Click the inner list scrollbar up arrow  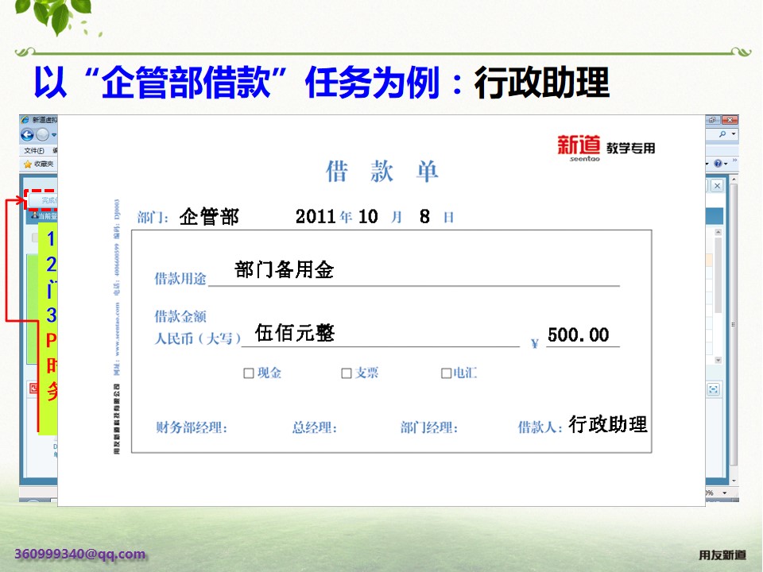(x=718, y=232)
